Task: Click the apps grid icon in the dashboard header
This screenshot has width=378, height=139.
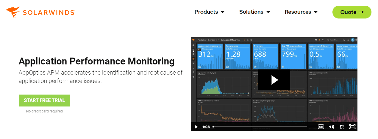Action: [x=348, y=40]
